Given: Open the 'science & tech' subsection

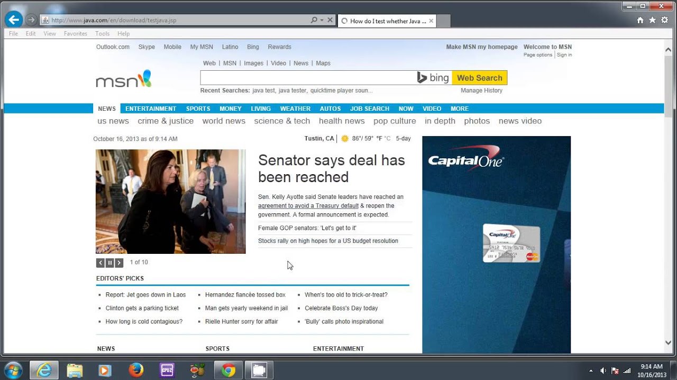Looking at the screenshot, I should [282, 121].
